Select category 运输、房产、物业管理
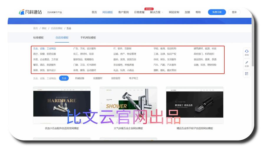This screenshot has height=147, width=262. [125, 54]
